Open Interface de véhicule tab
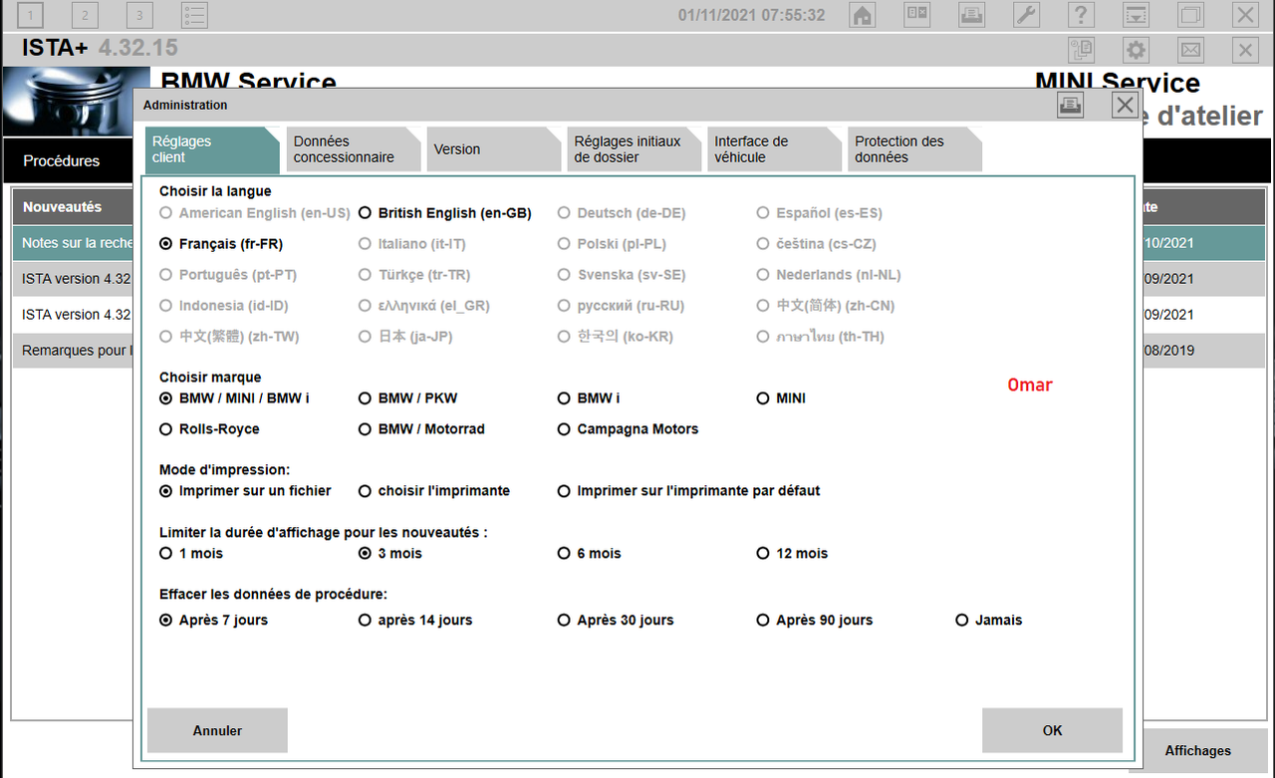The width and height of the screenshot is (1275, 778). (x=775, y=149)
